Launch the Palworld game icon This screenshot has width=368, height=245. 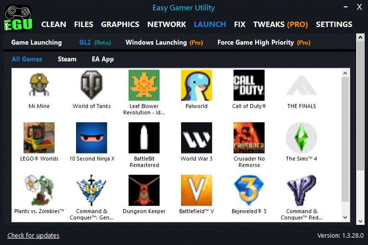coord(196,85)
